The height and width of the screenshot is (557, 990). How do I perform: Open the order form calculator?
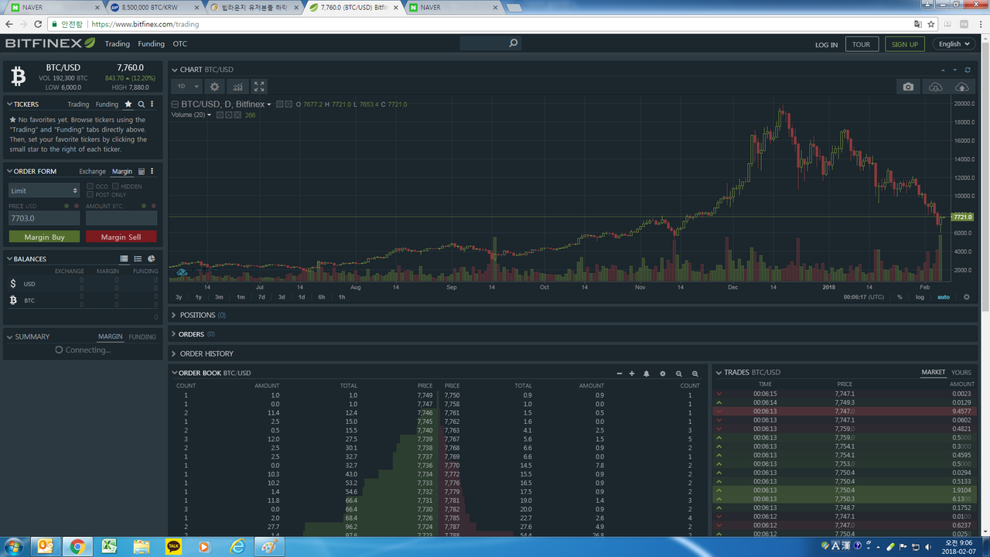(x=142, y=171)
